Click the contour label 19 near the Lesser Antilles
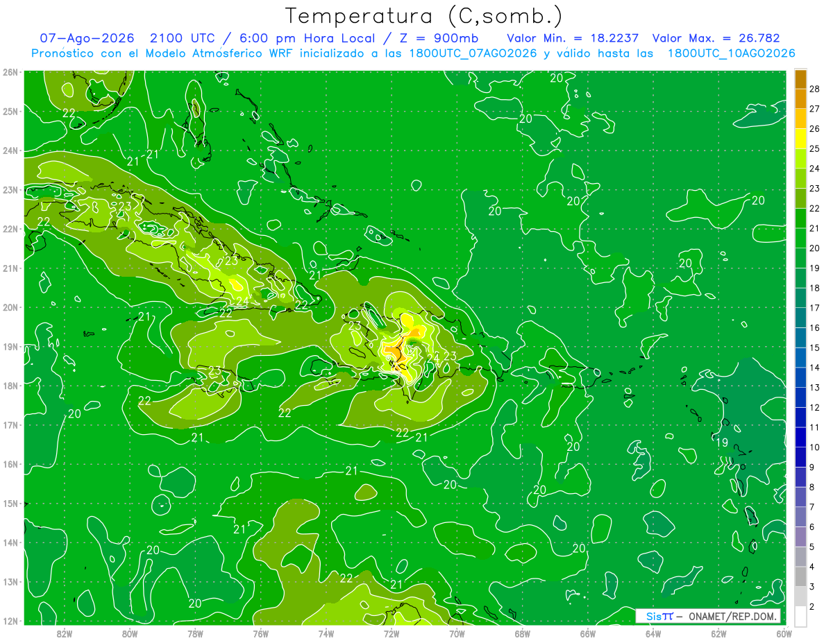 point(721,442)
